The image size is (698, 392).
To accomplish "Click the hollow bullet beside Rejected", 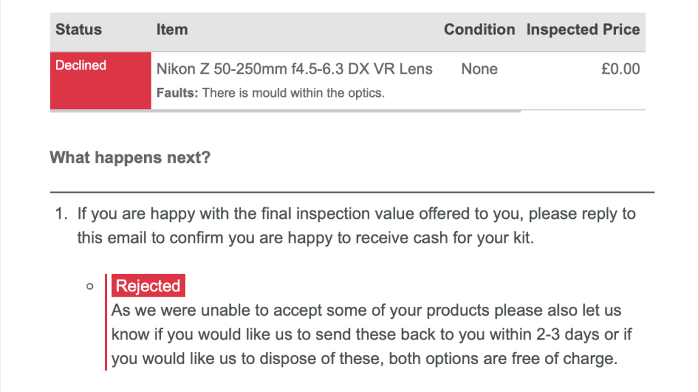I will pos(89,286).
